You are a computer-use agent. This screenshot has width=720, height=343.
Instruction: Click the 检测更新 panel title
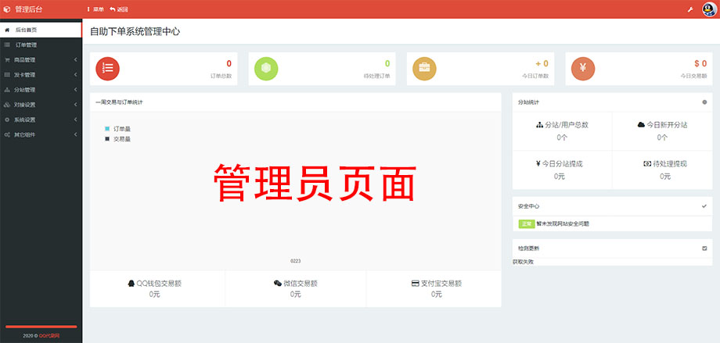[x=528, y=248]
